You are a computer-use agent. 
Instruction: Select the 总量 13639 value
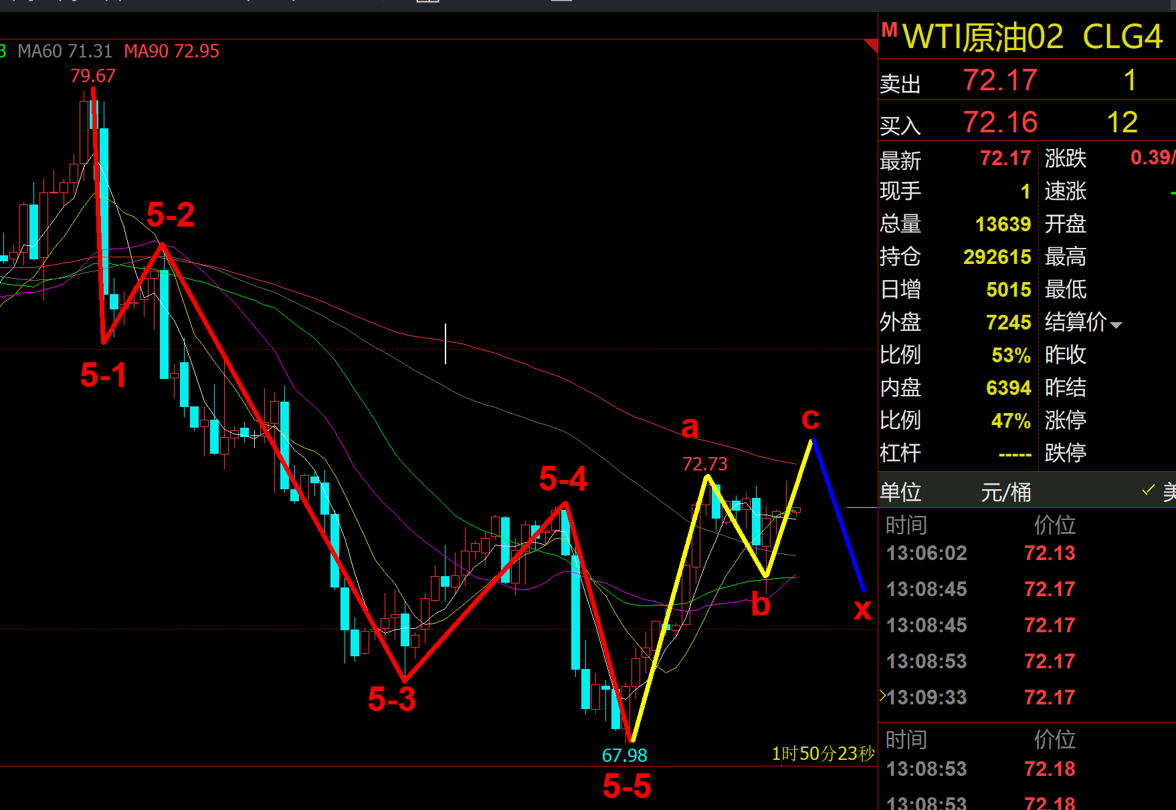(x=1003, y=224)
